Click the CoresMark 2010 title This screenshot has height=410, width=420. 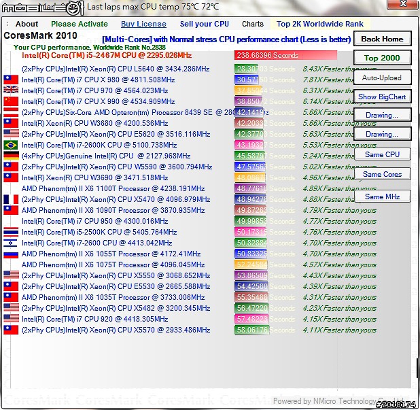tap(41, 35)
